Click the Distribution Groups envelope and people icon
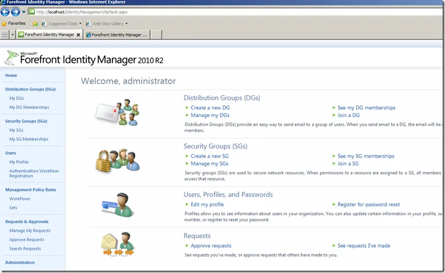This screenshot has height=273, width=445. pyautogui.click(x=118, y=112)
